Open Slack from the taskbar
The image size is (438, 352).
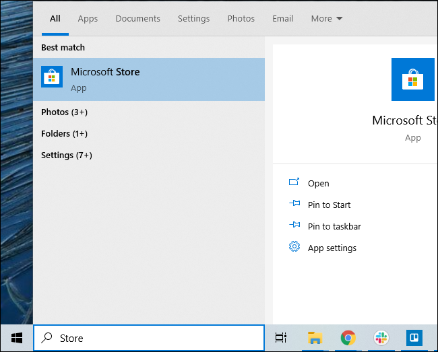[x=381, y=338]
